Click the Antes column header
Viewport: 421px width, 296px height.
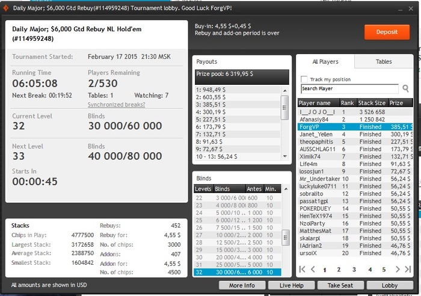point(254,189)
